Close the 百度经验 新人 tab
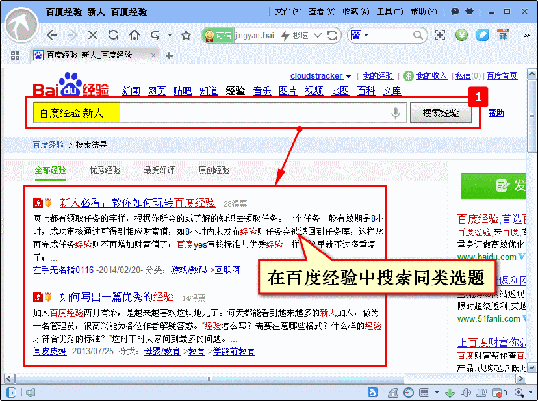This screenshot has width=538, height=401. (x=153, y=55)
